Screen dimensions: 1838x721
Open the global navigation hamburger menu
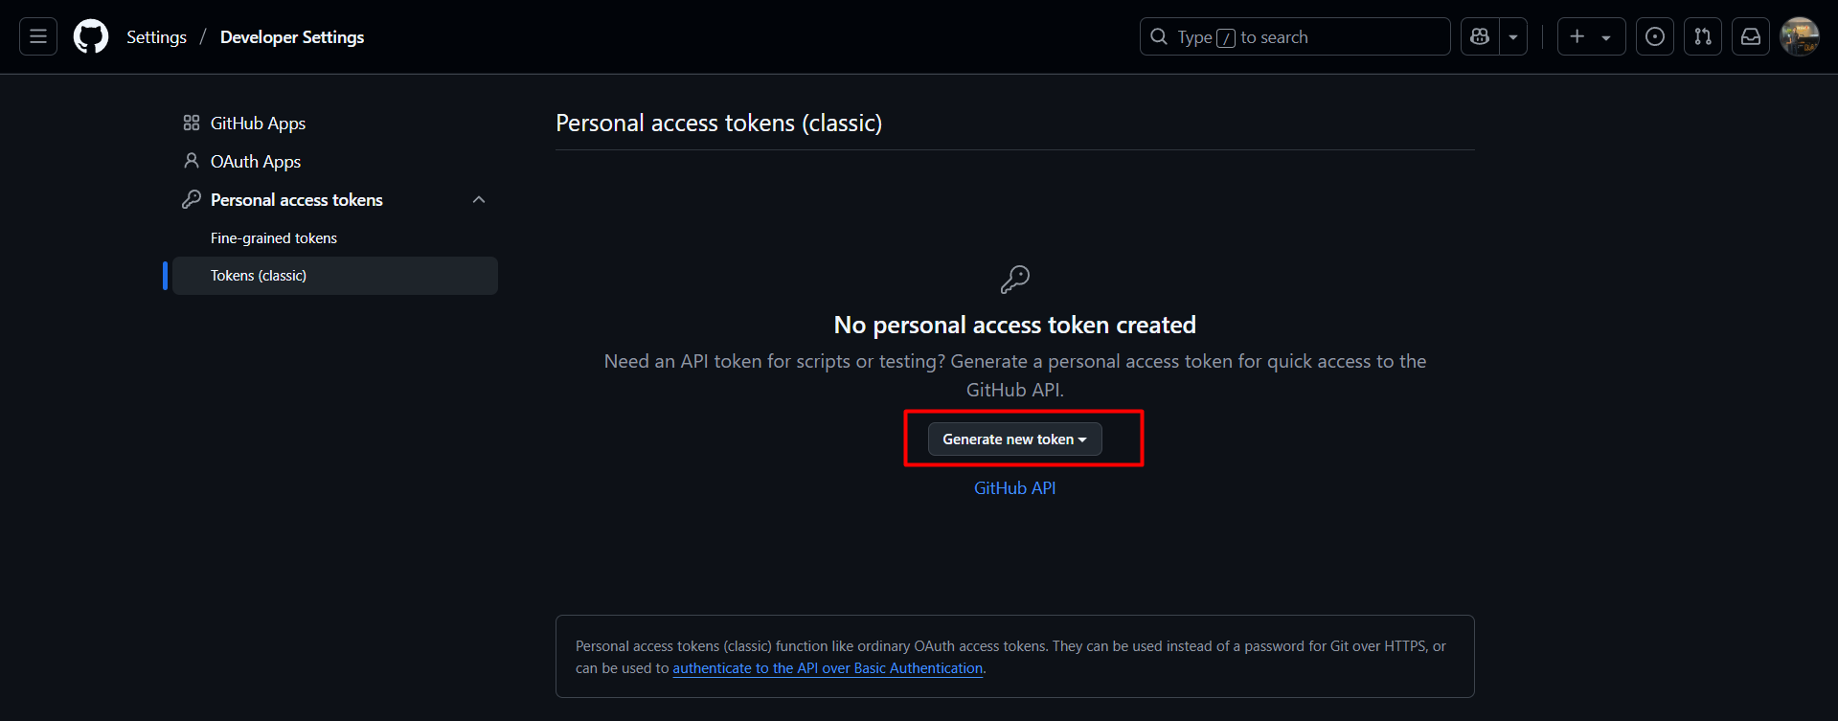[x=37, y=35]
